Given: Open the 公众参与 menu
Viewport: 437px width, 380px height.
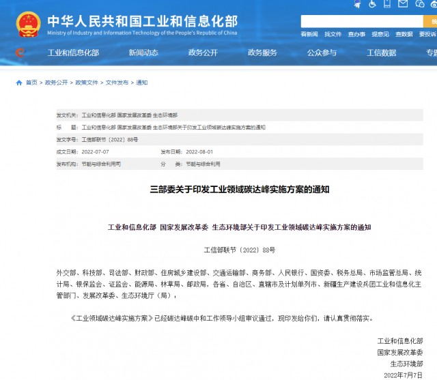Looking at the screenshot, I should [x=322, y=53].
